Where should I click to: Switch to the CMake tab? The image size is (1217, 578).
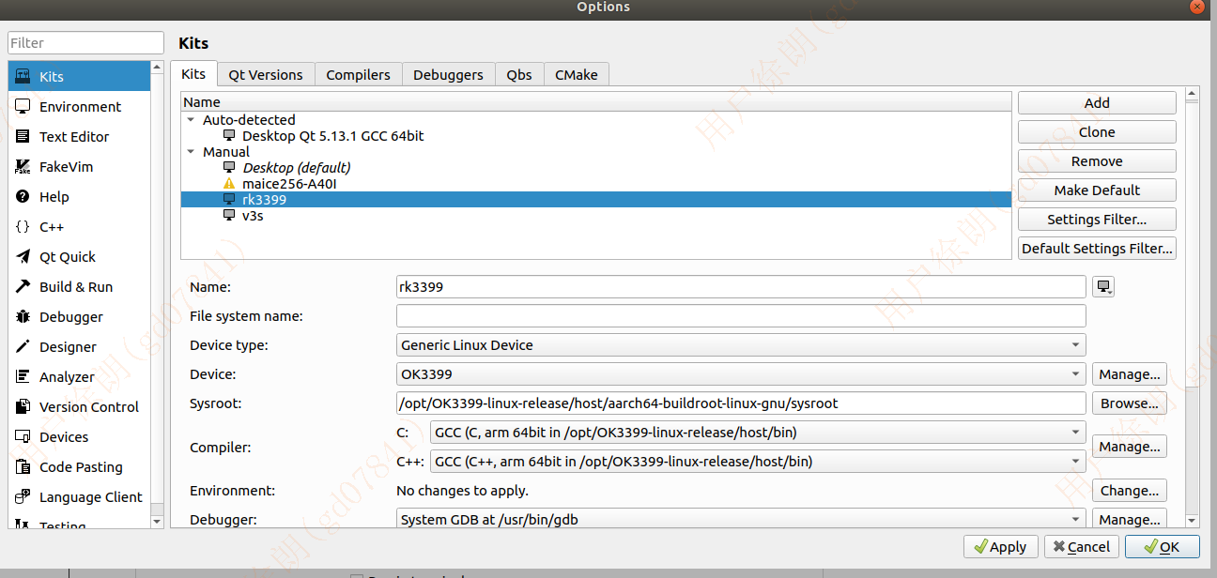pyautogui.click(x=577, y=75)
